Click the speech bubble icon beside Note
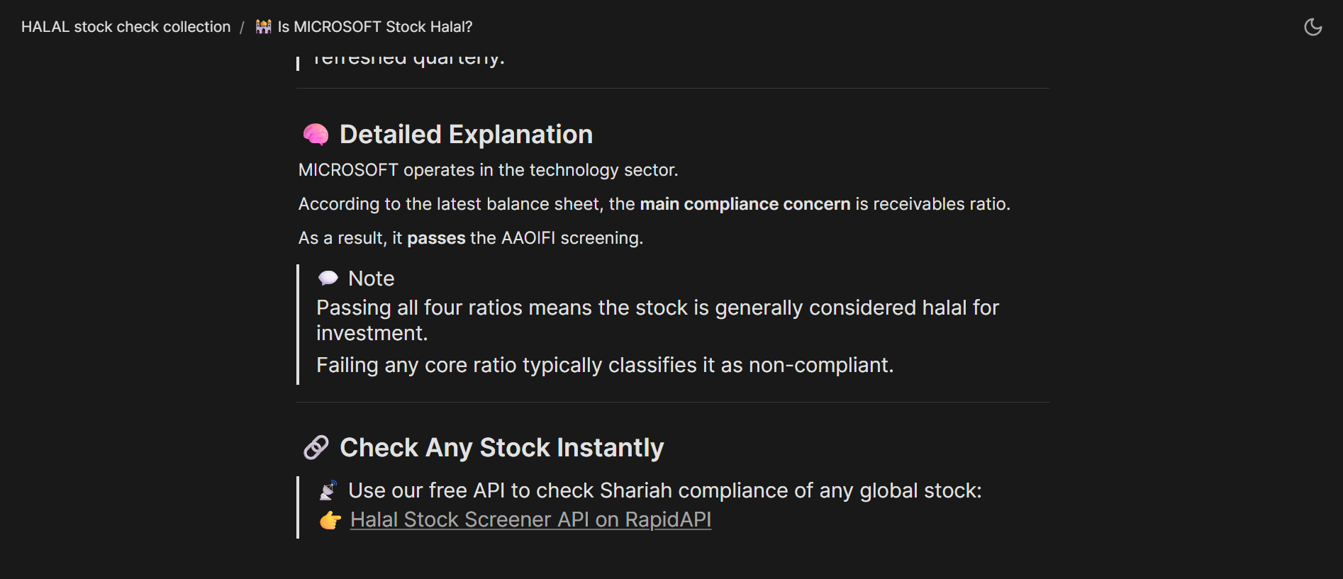Viewport: 1343px width, 579px height. coord(328,278)
